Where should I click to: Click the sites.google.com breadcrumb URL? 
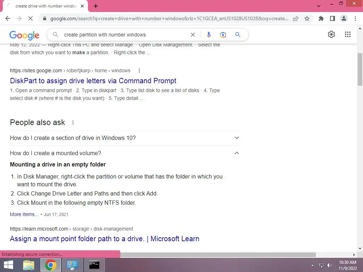(70, 70)
